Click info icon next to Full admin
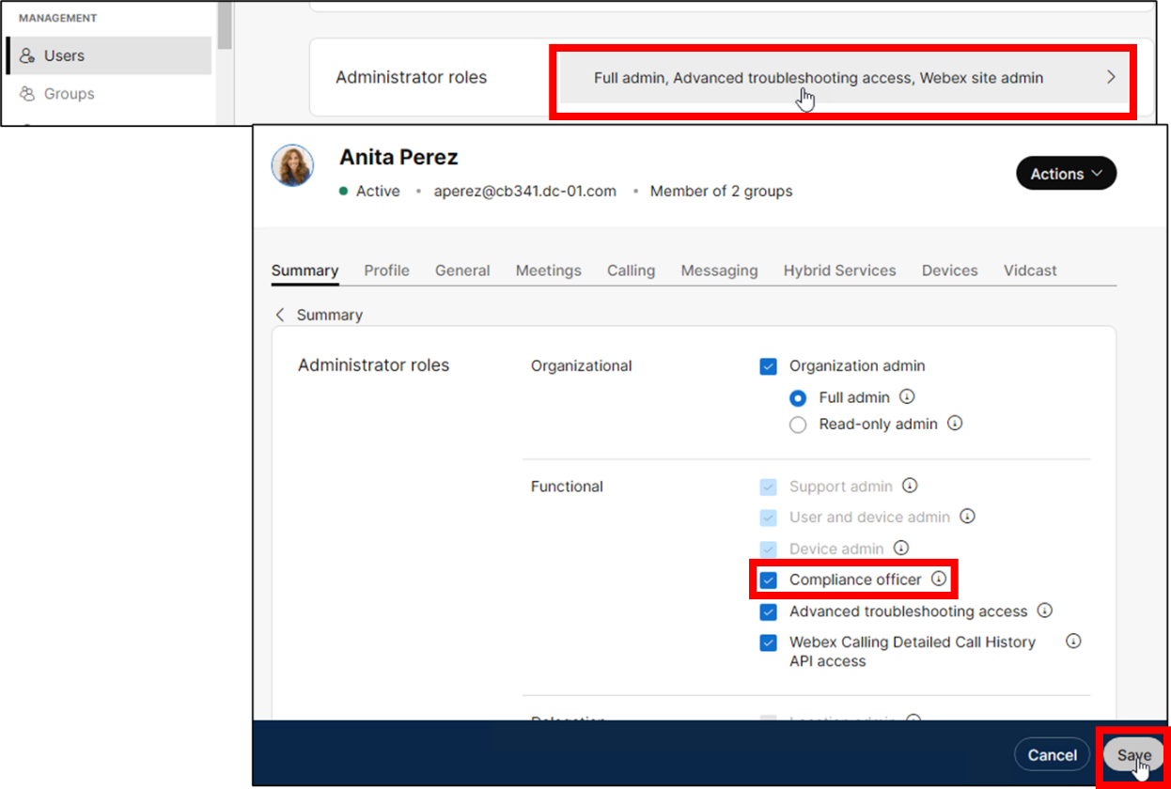Viewport: 1171px width, 789px height. (x=907, y=396)
